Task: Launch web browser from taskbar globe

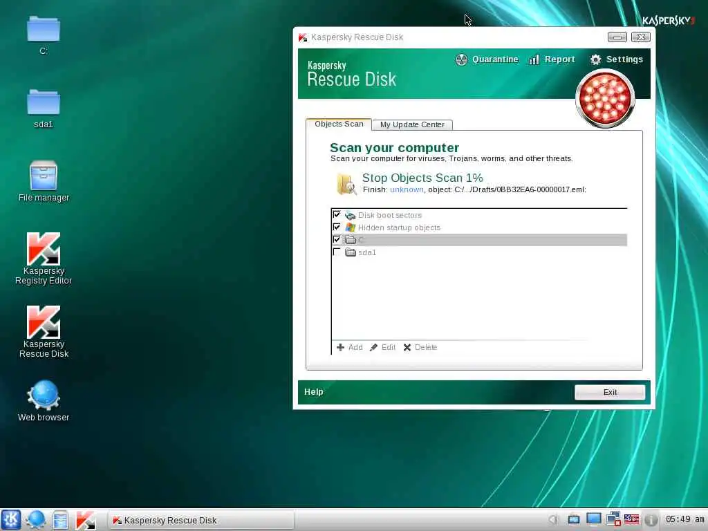Action: [x=36, y=520]
